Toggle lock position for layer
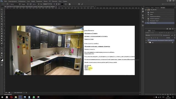This screenshot has height=99, width=176. 155,38
